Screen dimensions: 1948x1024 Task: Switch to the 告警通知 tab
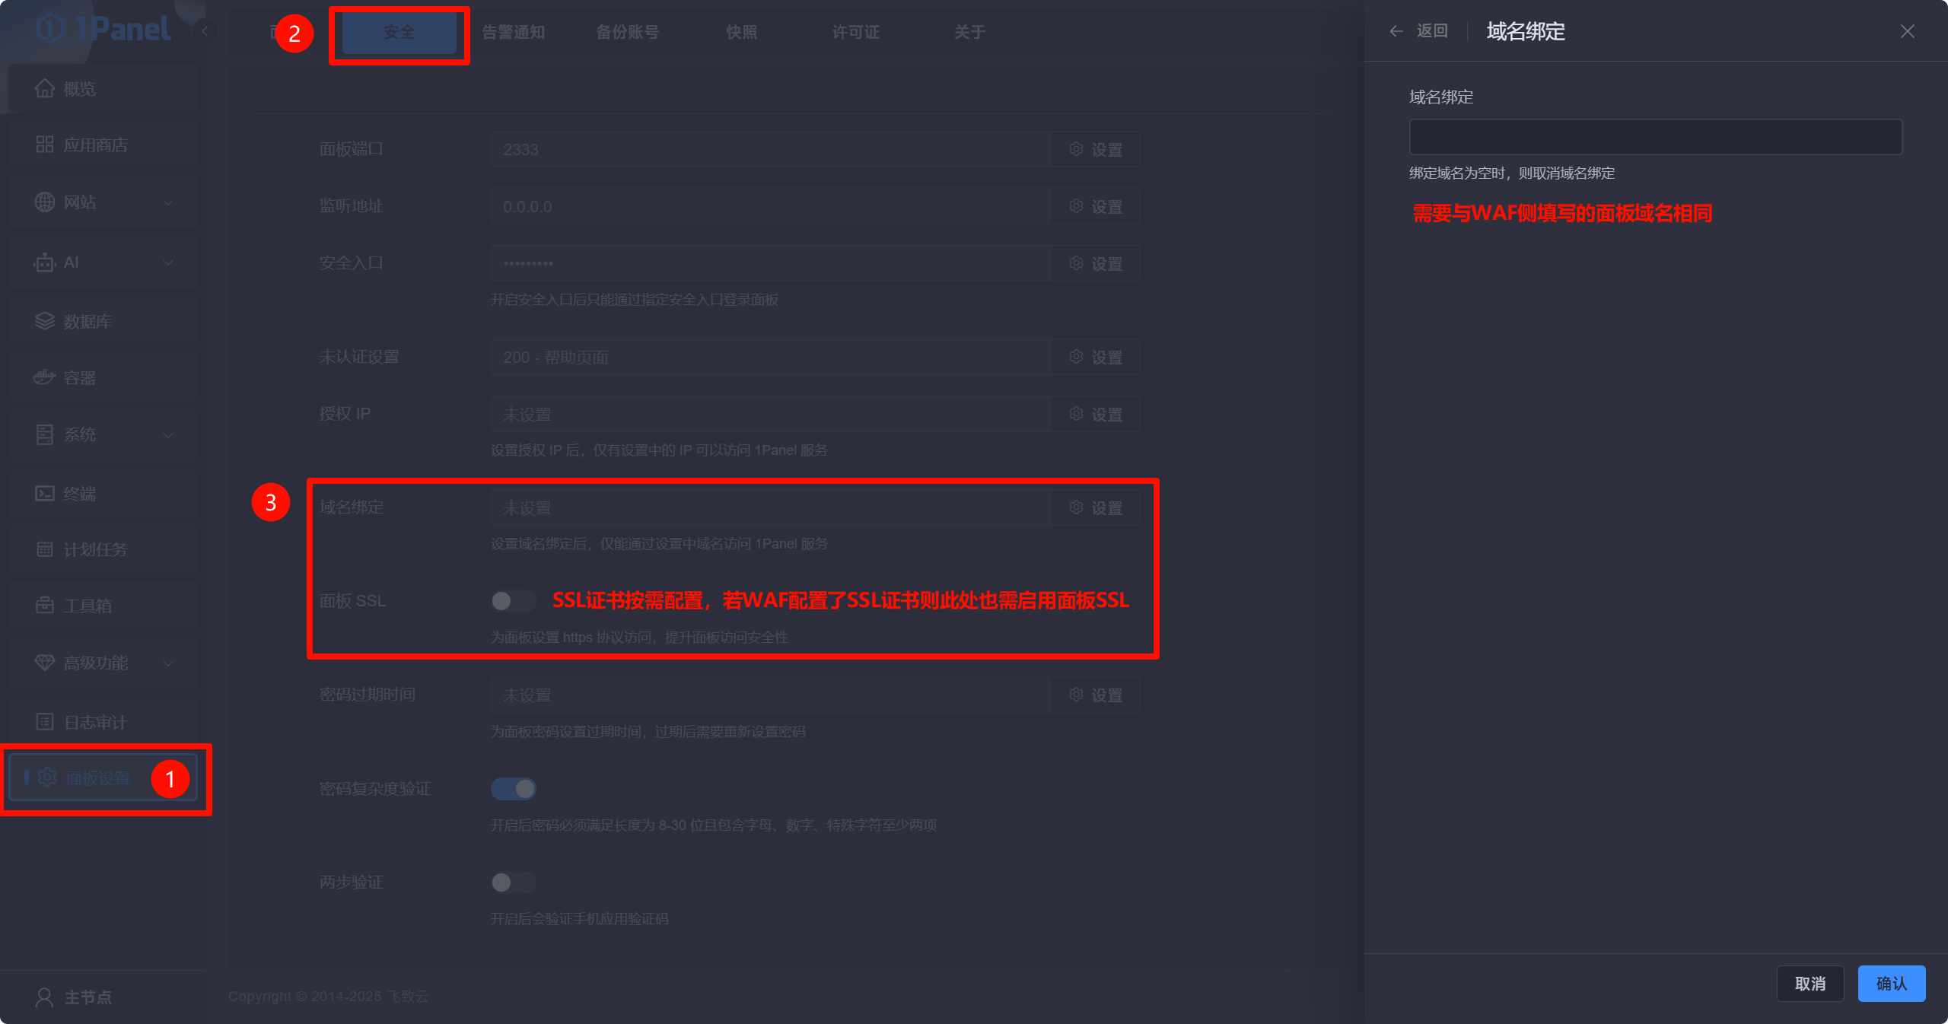tap(513, 32)
